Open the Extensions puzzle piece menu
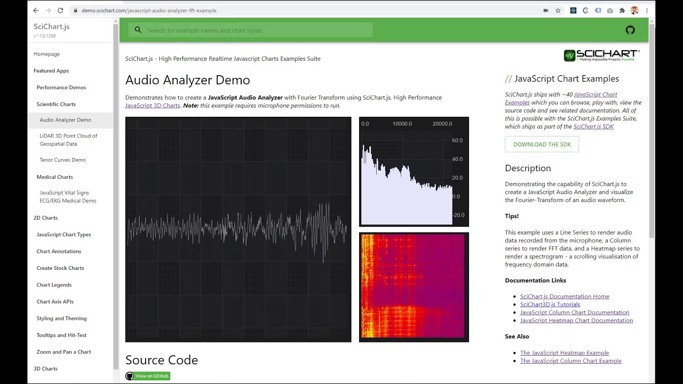Screen dimensions: 683x384 622,10
